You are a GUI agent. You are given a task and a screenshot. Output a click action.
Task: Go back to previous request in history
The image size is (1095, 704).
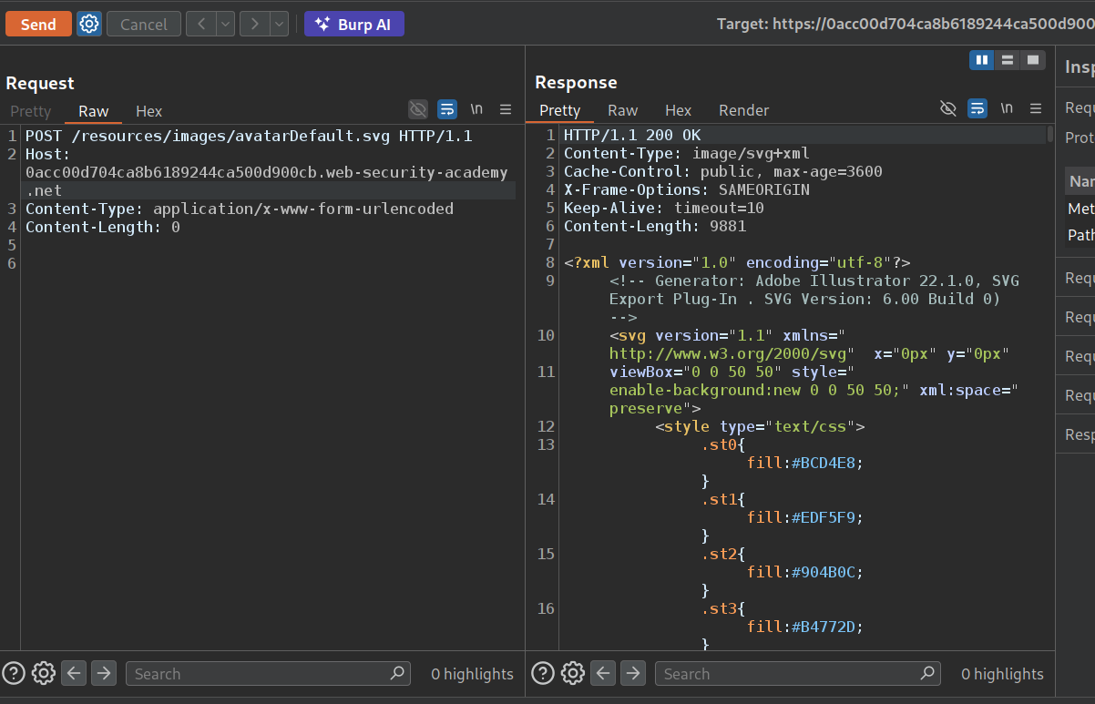click(x=200, y=25)
